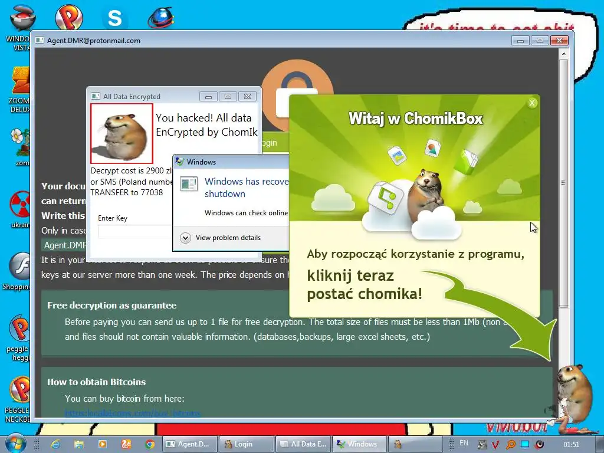Open the localbitcoins buy bitcoins link
The height and width of the screenshot is (453, 604).
[133, 413]
